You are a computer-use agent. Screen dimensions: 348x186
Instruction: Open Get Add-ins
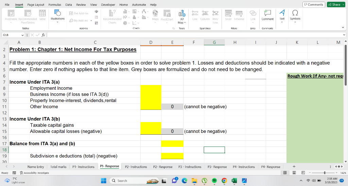(x=79, y=13)
